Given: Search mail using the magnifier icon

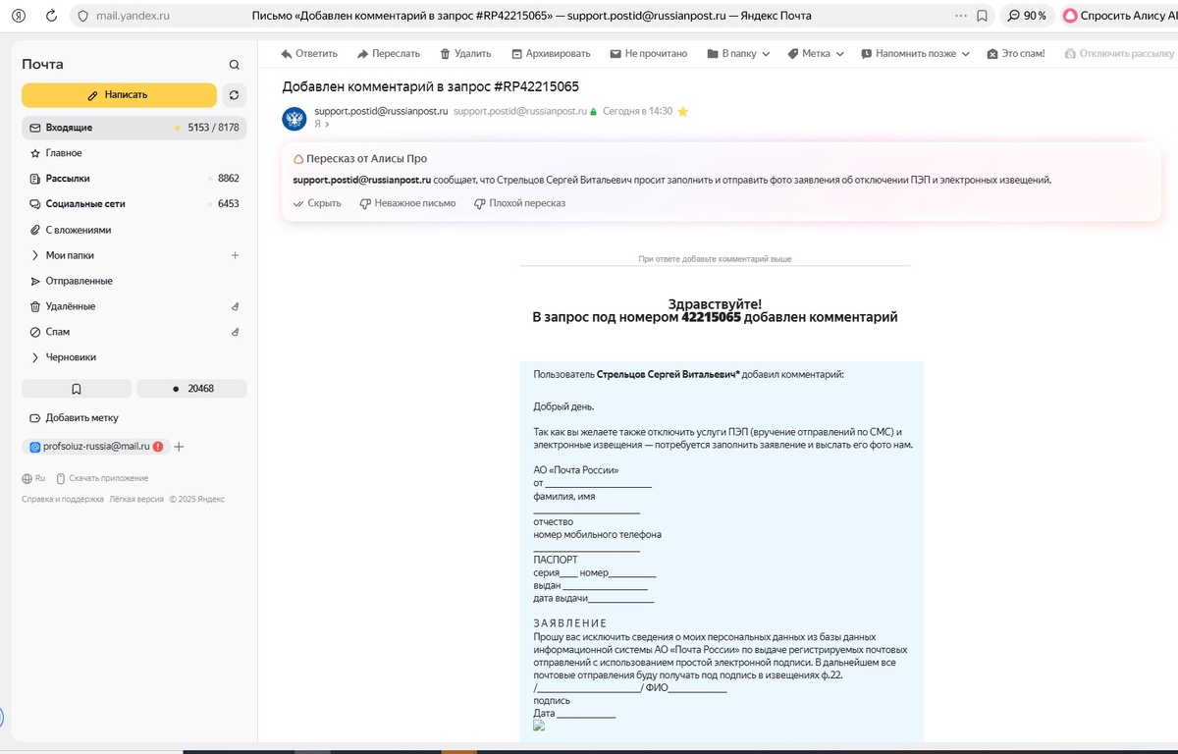Looking at the screenshot, I should [x=234, y=65].
